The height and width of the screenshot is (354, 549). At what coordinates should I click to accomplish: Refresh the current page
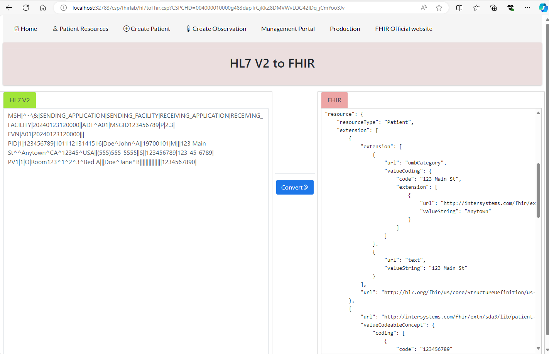coord(26,8)
